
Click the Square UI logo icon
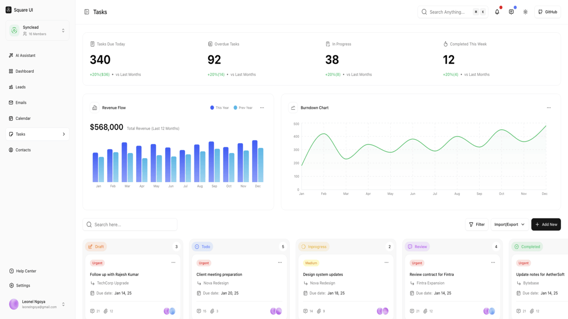(8, 10)
